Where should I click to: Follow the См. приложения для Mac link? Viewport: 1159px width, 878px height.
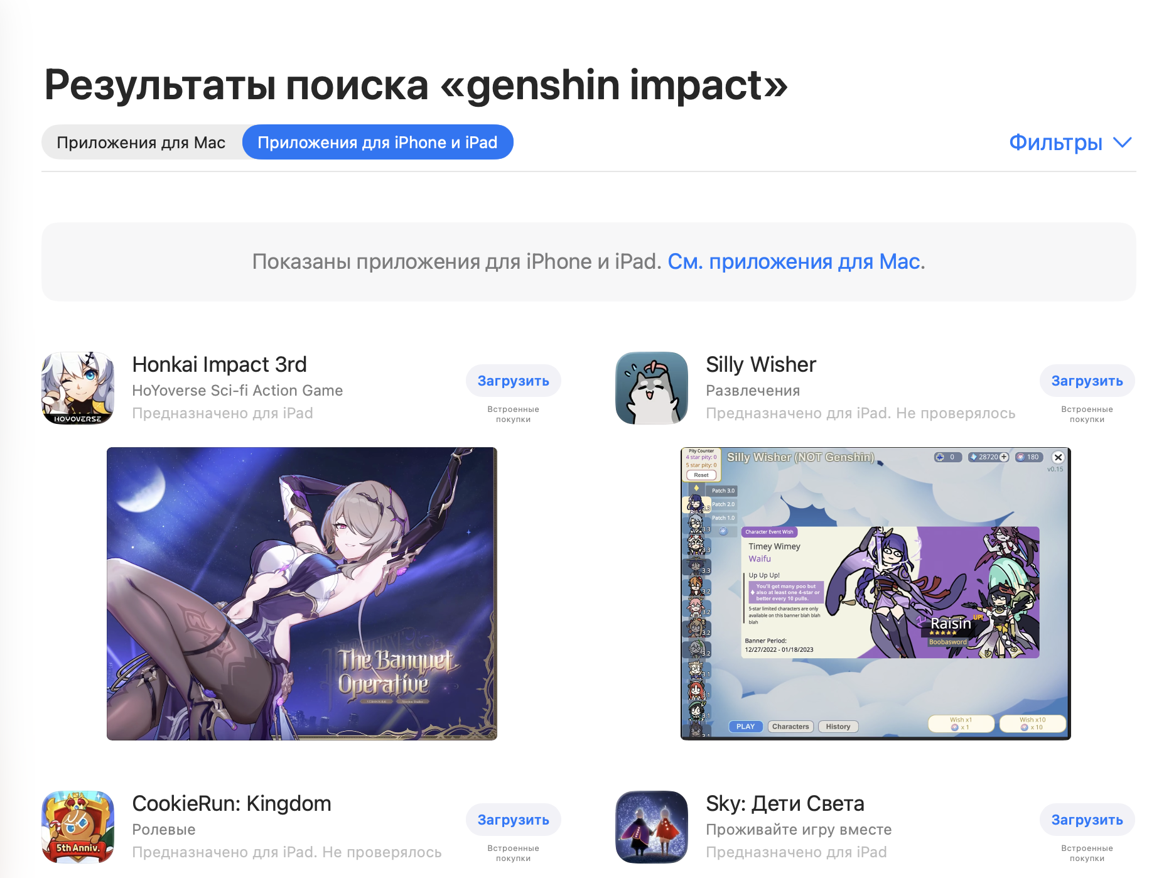click(796, 261)
